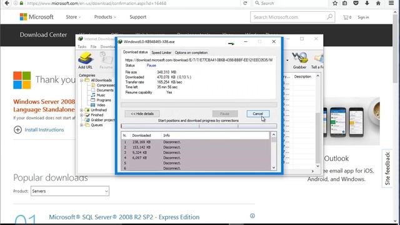Image resolution: width=400 pixels, height=225 pixels.
Task: Select connection row with 153,142 KB
Action: [195, 147]
